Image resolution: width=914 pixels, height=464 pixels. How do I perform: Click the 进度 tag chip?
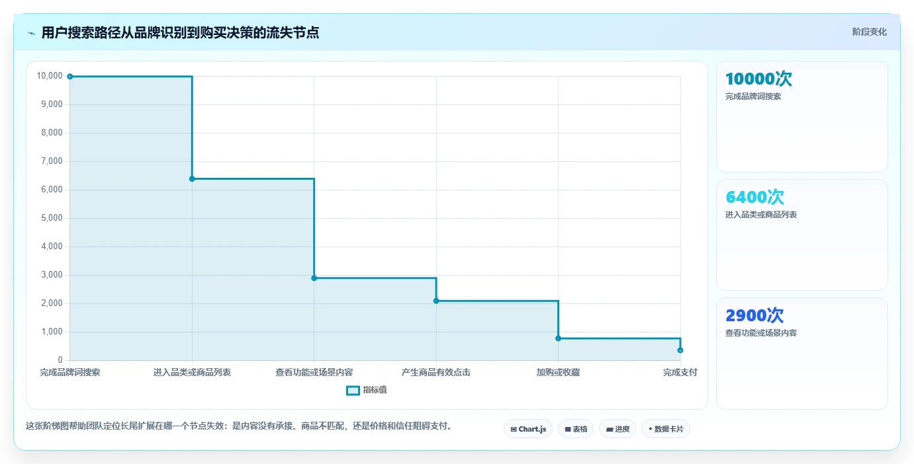pos(617,429)
